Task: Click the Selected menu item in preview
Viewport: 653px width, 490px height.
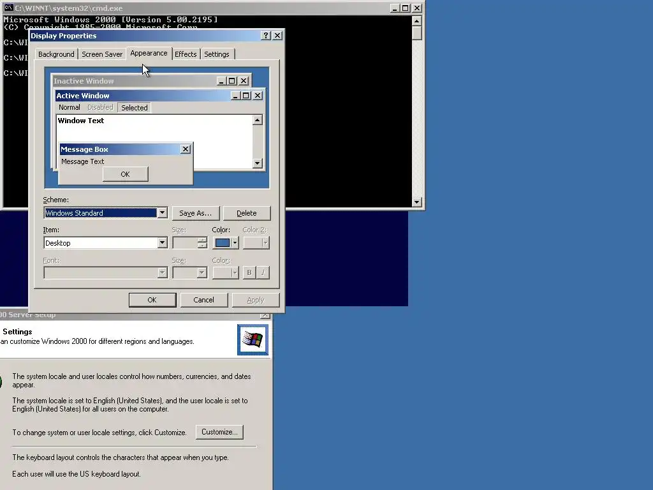Action: [134, 107]
